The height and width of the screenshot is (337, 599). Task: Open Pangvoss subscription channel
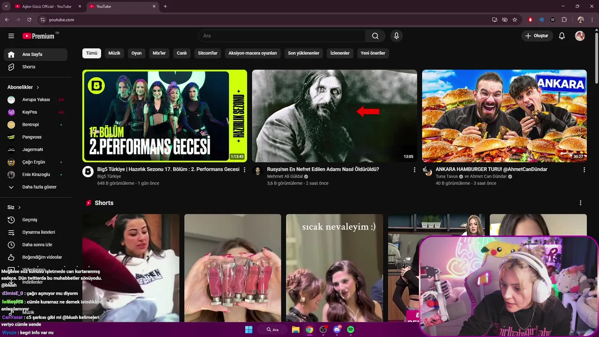tap(36, 137)
